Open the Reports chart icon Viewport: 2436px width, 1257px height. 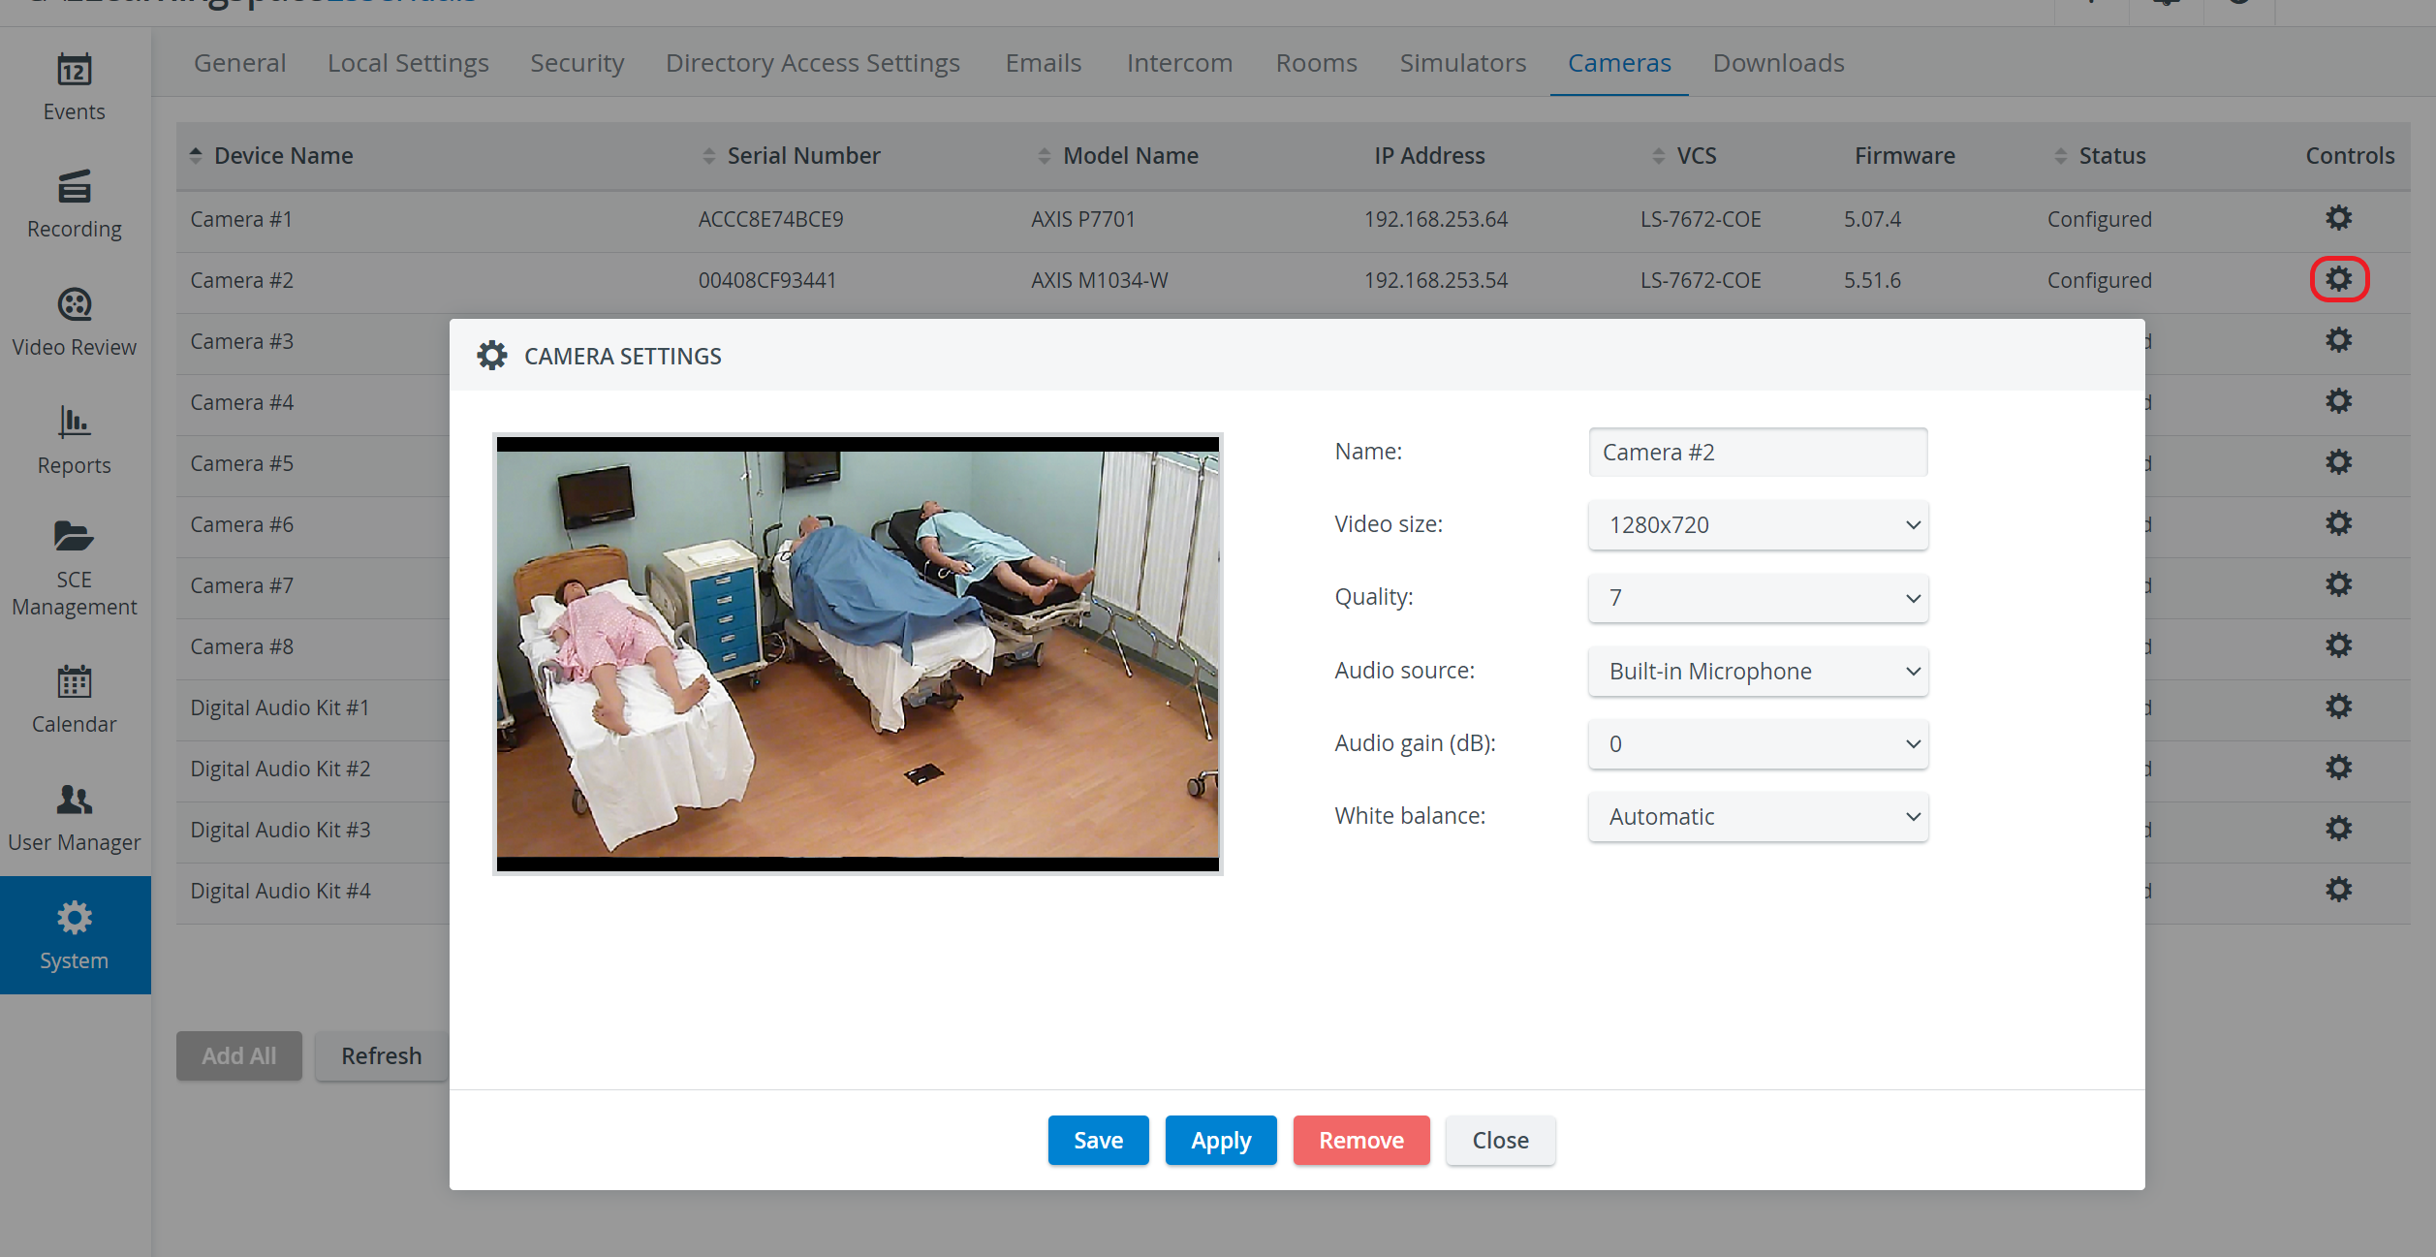(x=74, y=422)
